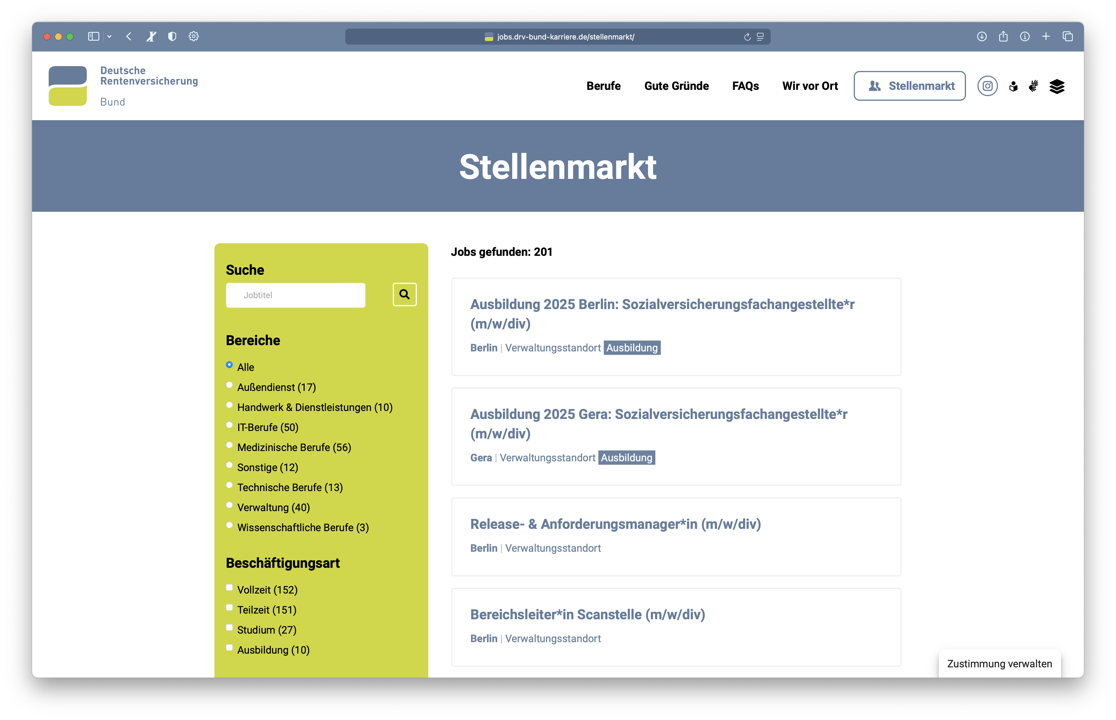Click Ausbildung tag on the Gera listing
Viewport: 1116px width, 720px height.
[x=626, y=458]
